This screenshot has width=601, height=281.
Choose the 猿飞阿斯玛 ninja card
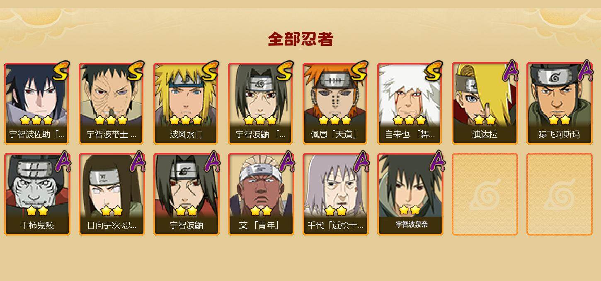point(559,103)
